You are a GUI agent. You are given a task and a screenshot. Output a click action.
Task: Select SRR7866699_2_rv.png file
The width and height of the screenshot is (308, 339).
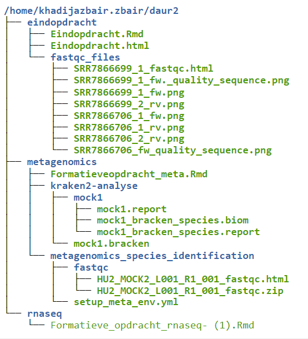coord(129,104)
